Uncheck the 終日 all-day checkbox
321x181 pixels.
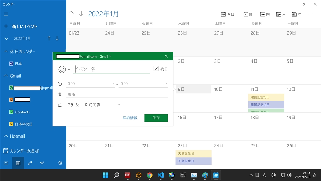click(156, 69)
